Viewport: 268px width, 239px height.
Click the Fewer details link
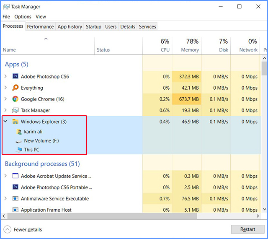(x=28, y=229)
